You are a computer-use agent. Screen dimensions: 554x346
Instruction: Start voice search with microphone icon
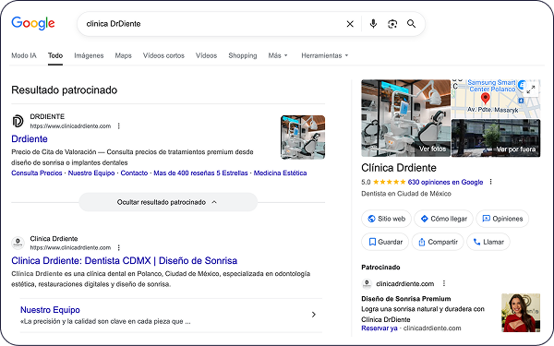coord(373,24)
